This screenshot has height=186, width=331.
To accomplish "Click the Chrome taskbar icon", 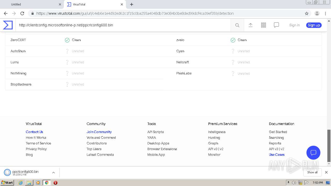I will [x=47, y=183].
